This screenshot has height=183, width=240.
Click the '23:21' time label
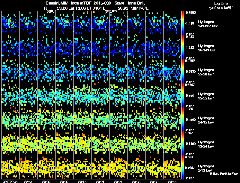click(100, 181)
